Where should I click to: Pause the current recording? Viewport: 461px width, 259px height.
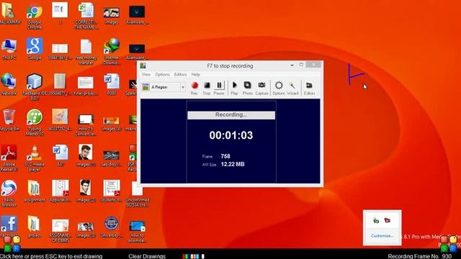(219, 88)
